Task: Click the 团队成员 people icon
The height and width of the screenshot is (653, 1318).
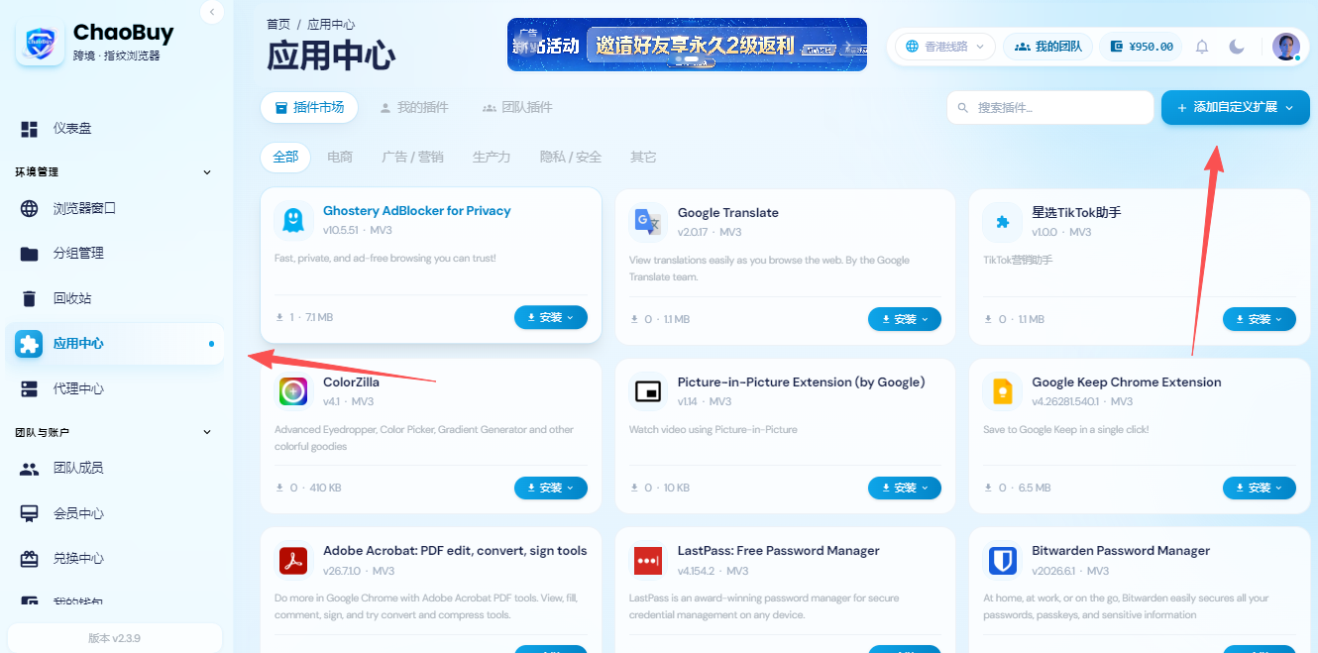Action: [30, 469]
